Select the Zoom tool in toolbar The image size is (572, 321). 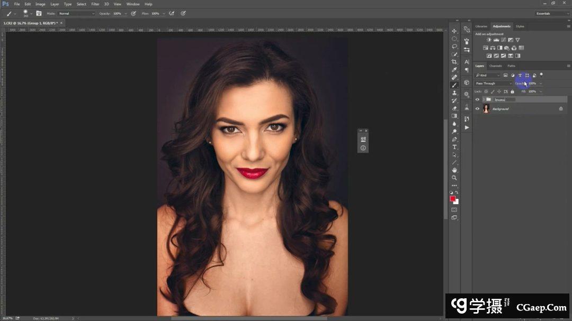tap(454, 178)
